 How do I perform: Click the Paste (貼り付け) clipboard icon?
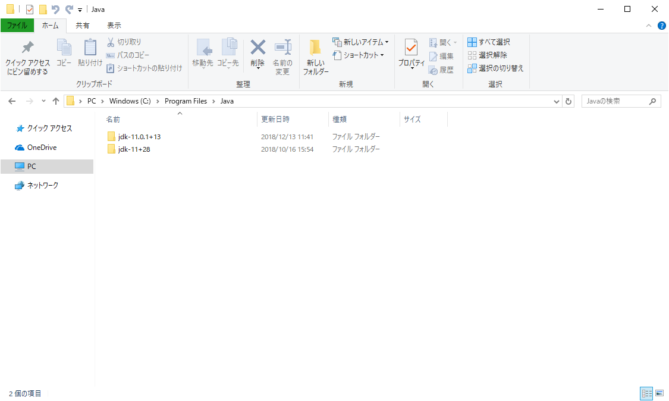[x=90, y=52]
